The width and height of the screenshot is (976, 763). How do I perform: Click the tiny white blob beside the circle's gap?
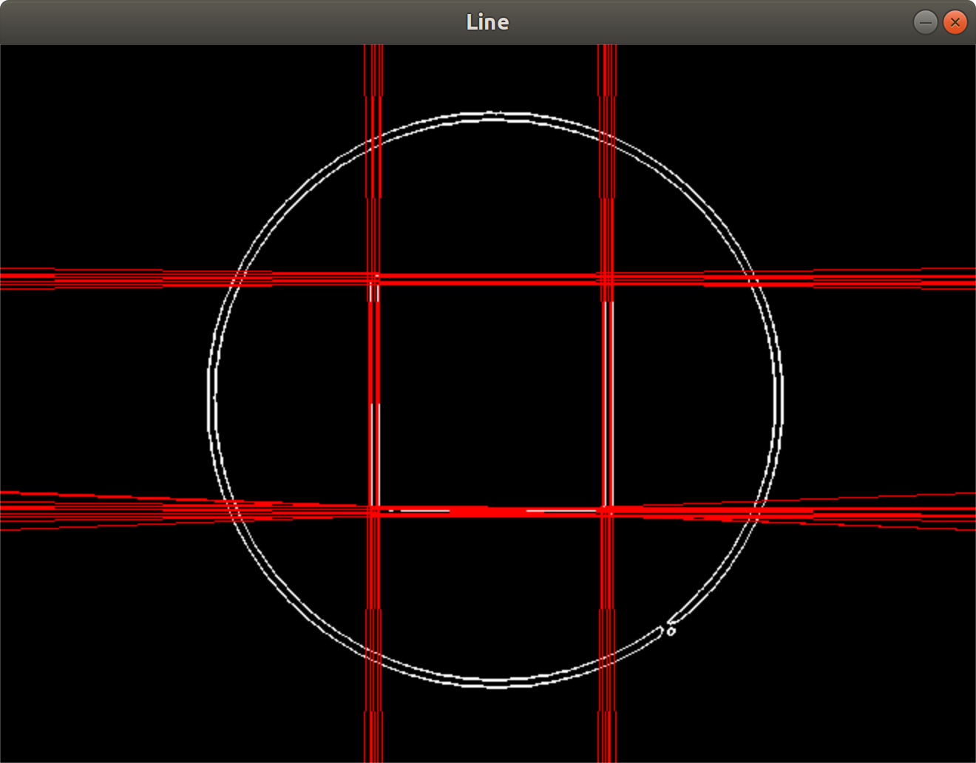(x=671, y=631)
